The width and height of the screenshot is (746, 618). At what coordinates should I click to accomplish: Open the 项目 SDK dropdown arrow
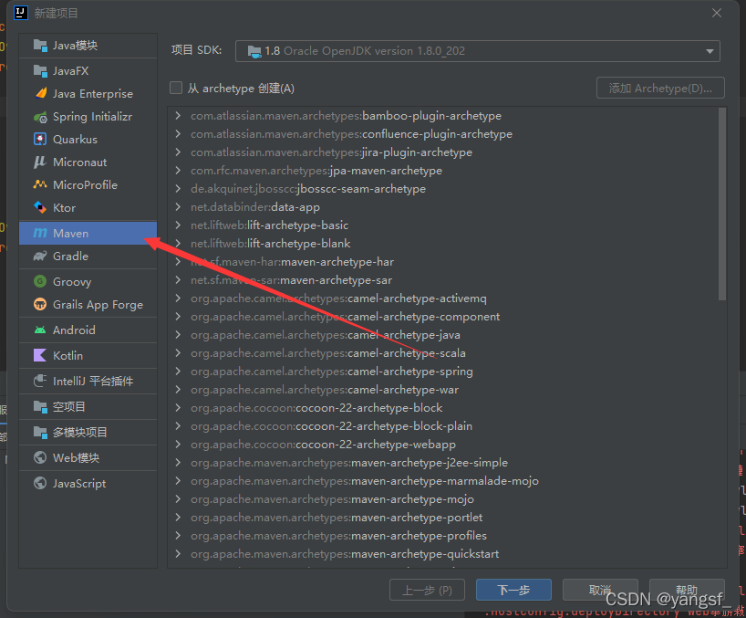point(710,51)
